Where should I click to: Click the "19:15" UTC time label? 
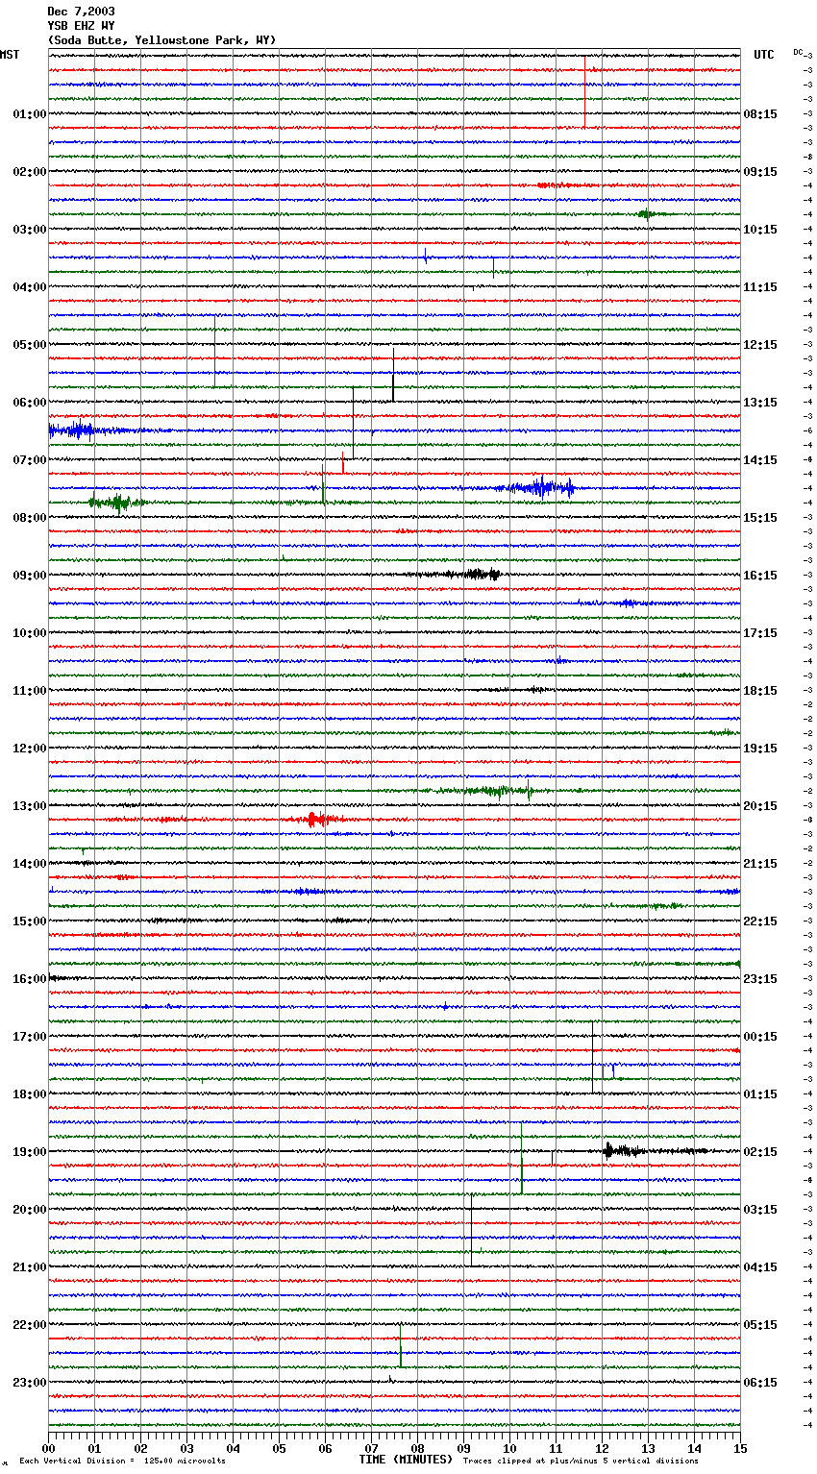pos(760,749)
